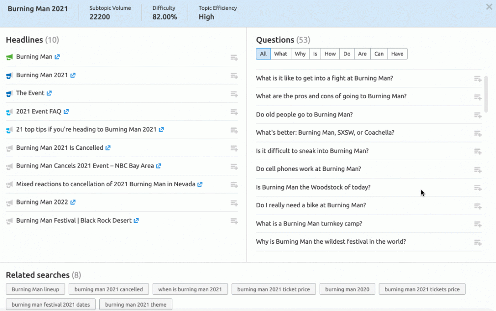
Task: Filter questions by Why
Action: pyautogui.click(x=300, y=54)
